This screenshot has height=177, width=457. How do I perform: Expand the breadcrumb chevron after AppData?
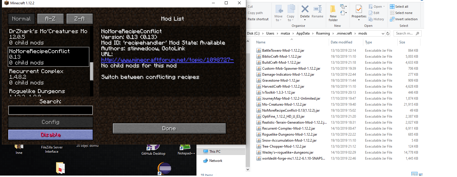313,33
